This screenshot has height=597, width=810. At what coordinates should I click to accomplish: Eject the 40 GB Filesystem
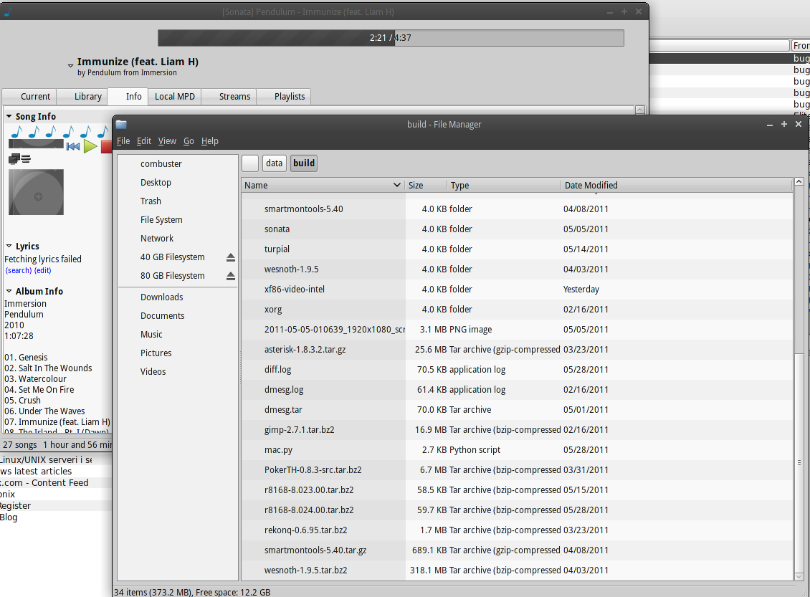coord(231,257)
